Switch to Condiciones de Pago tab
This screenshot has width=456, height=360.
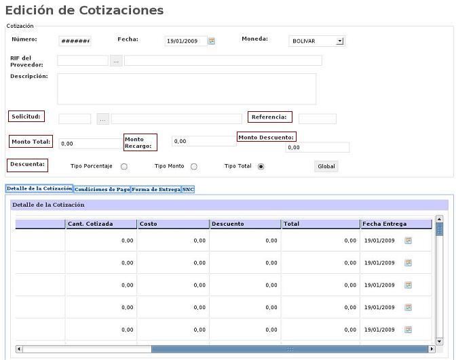pyautogui.click(x=102, y=190)
